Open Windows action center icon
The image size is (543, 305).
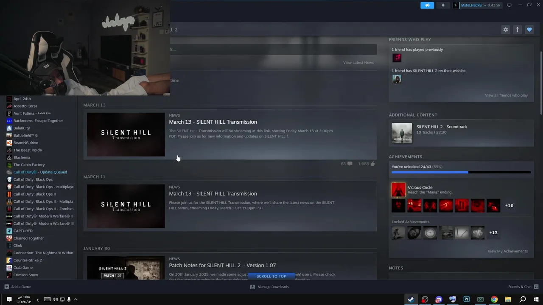pyautogui.click(x=9, y=299)
